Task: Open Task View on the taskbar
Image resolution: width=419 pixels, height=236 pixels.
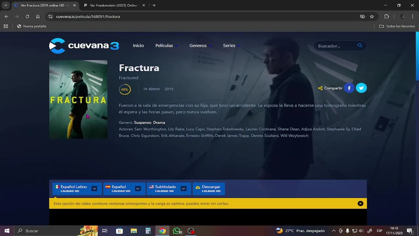Action: pyautogui.click(x=105, y=231)
